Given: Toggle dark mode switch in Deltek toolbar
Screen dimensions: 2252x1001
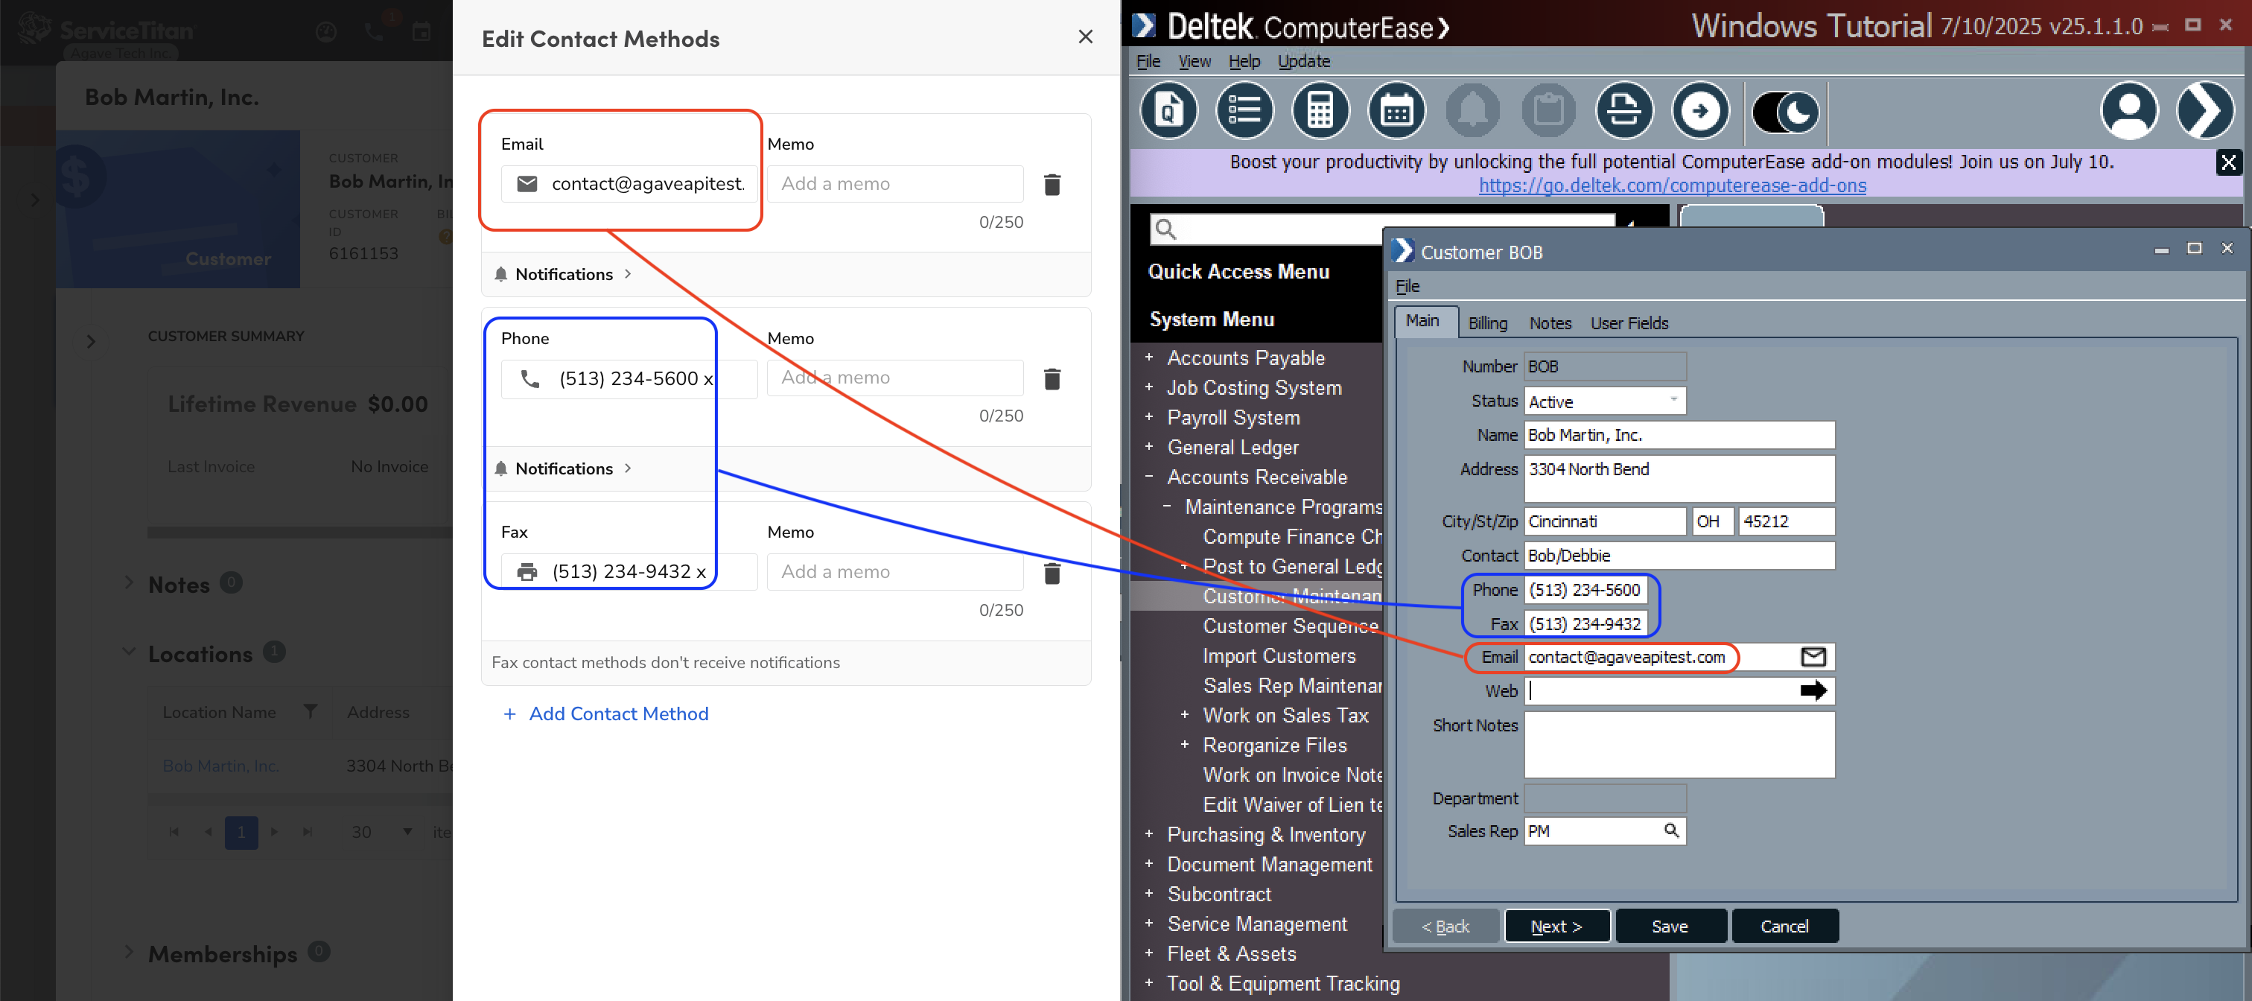Looking at the screenshot, I should (1785, 112).
